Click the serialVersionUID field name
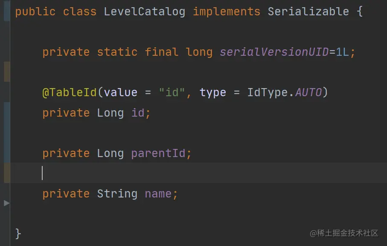The height and width of the screenshot is (246, 387). click(x=274, y=52)
